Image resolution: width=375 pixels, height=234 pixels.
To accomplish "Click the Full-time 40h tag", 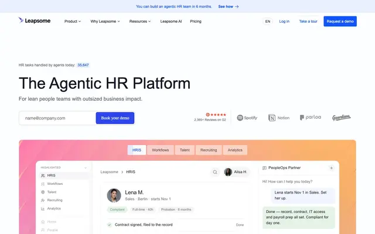I will pos(143,209).
